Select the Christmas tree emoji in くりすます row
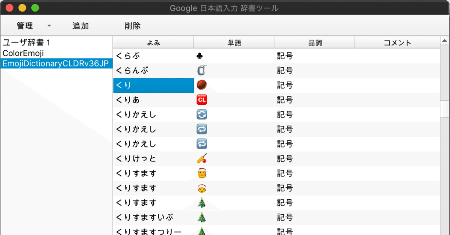Image resolution: width=450 pixels, height=235 pixels. (x=201, y=203)
